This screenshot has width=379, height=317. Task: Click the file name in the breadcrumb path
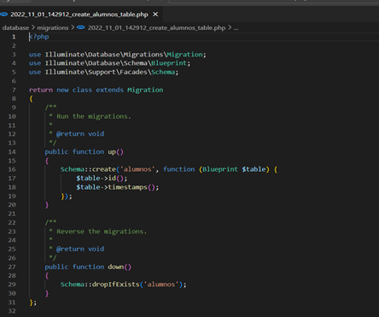156,27
